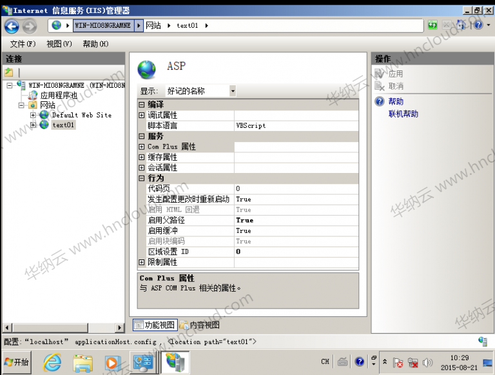
Task: Expand Default Web Site tree node
Action: click(x=33, y=115)
